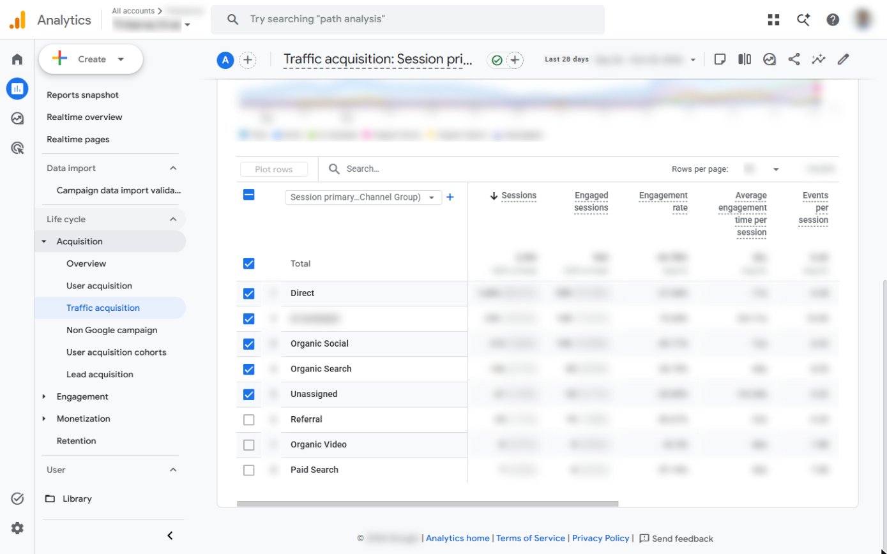Toggle the Total row checkbox
Image resolution: width=887 pixels, height=554 pixels.
point(249,263)
